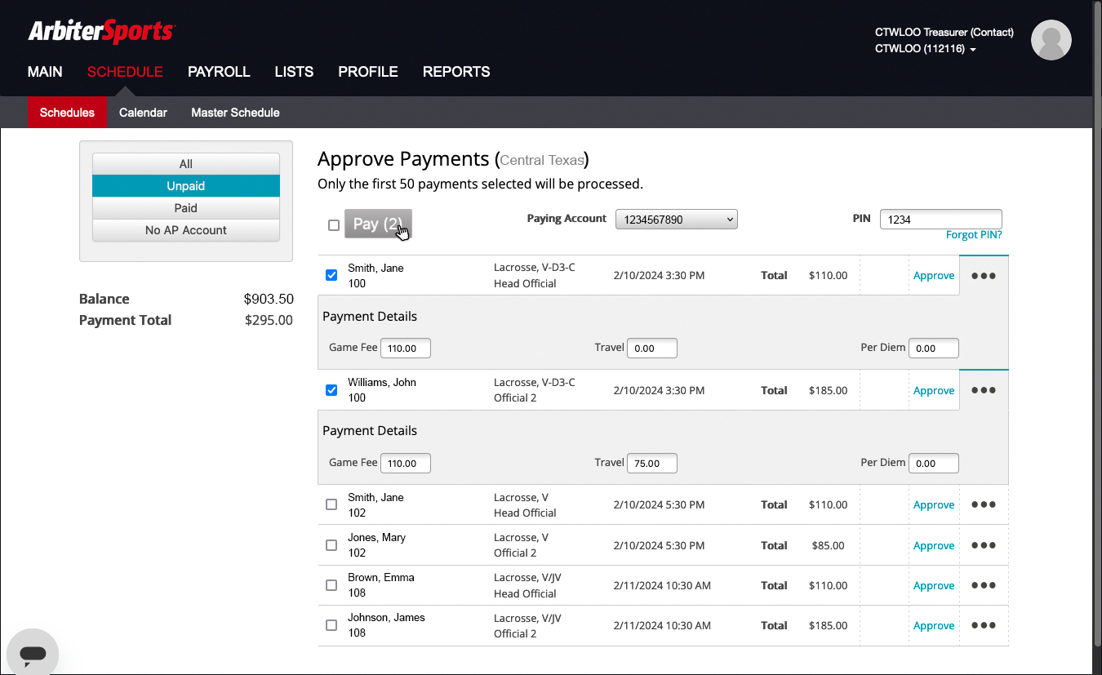This screenshot has height=675, width=1102.
Task: Click the Travel field showing 75.00
Action: [x=651, y=463]
